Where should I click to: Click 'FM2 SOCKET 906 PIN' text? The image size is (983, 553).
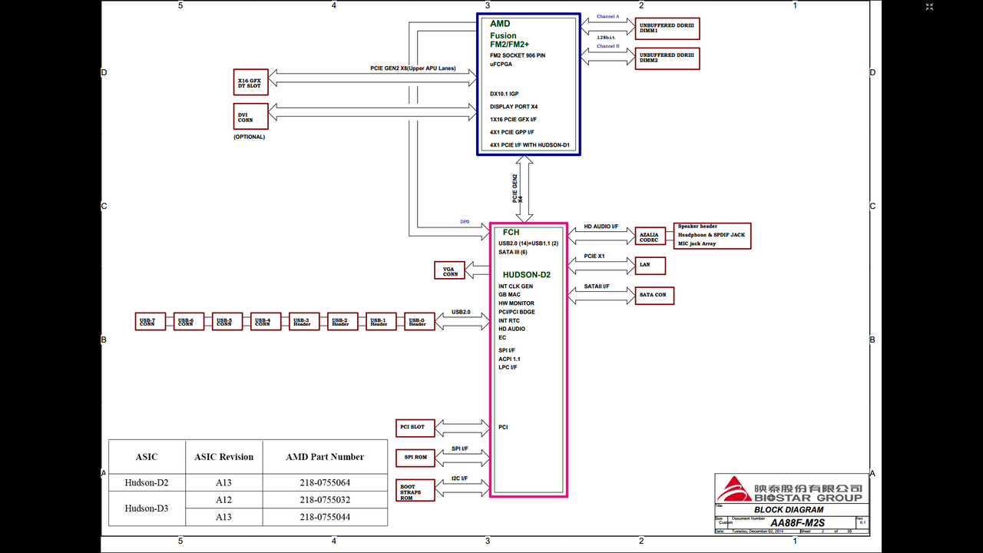518,55
